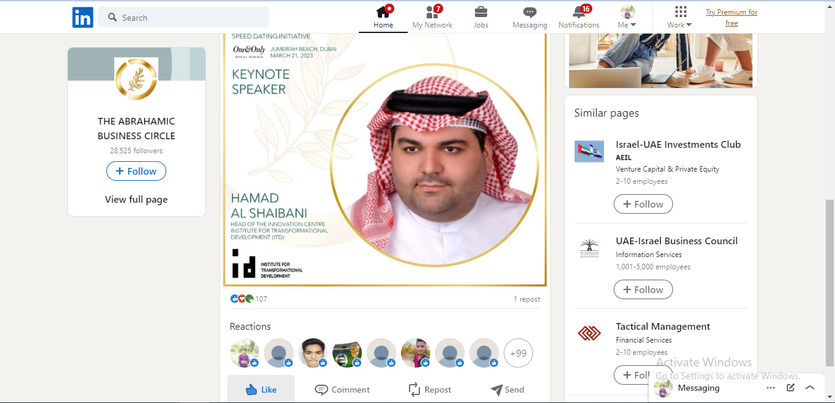Follow UAE-Israel Business Council
Viewport: 835px width, 403px height.
643,289
